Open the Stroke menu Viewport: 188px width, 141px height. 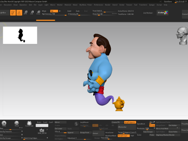point(122,5)
